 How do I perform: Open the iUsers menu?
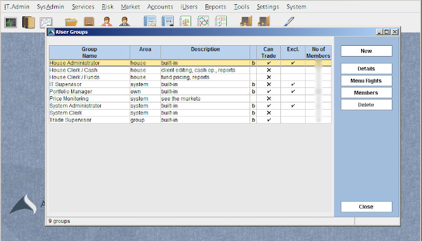click(x=189, y=7)
